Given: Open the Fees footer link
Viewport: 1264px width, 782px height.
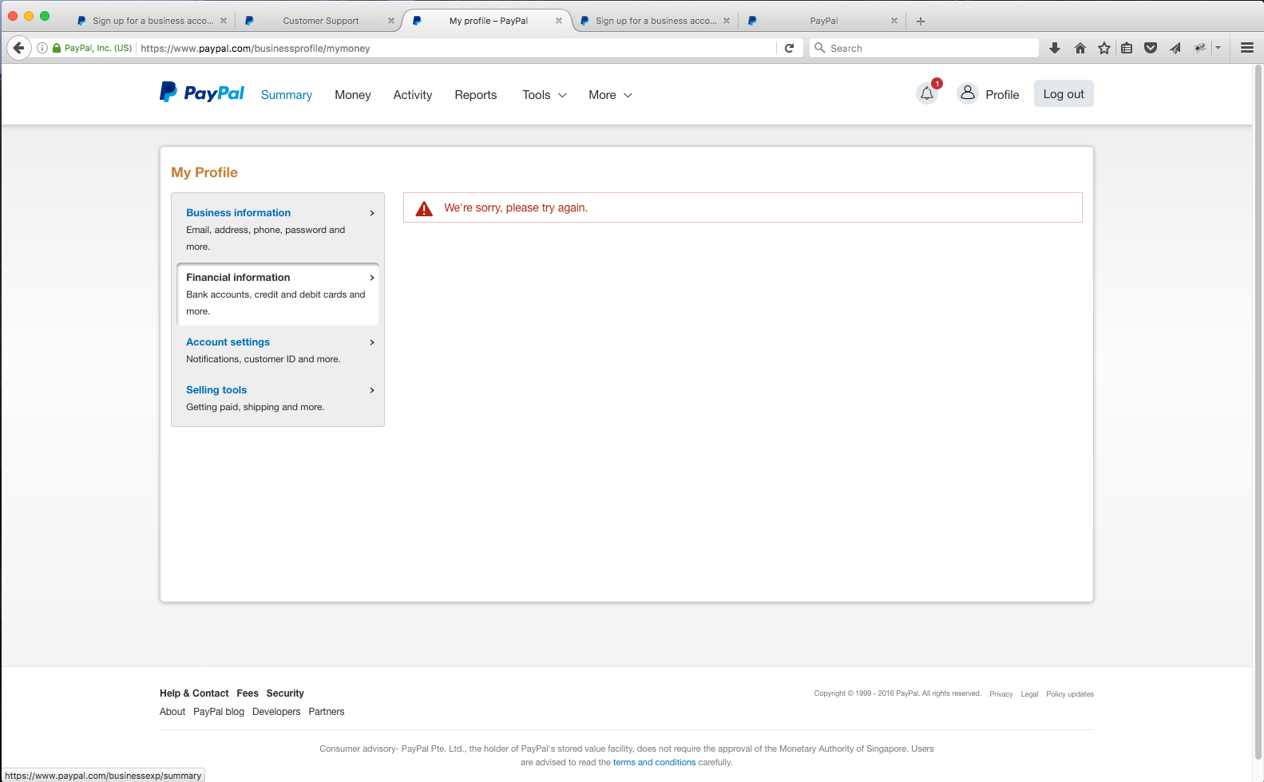Looking at the screenshot, I should pyautogui.click(x=248, y=693).
